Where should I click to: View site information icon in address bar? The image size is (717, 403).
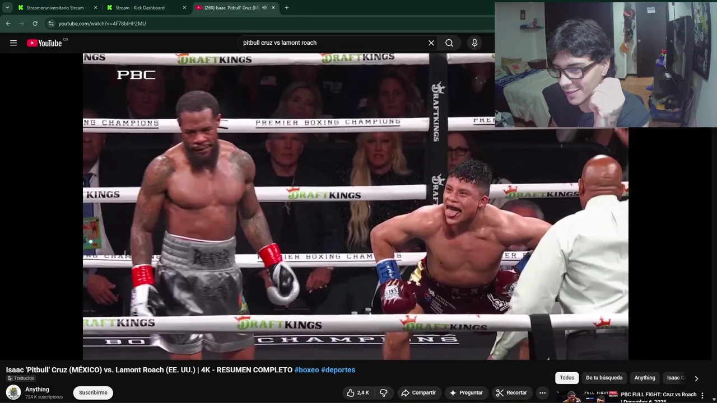tap(51, 24)
